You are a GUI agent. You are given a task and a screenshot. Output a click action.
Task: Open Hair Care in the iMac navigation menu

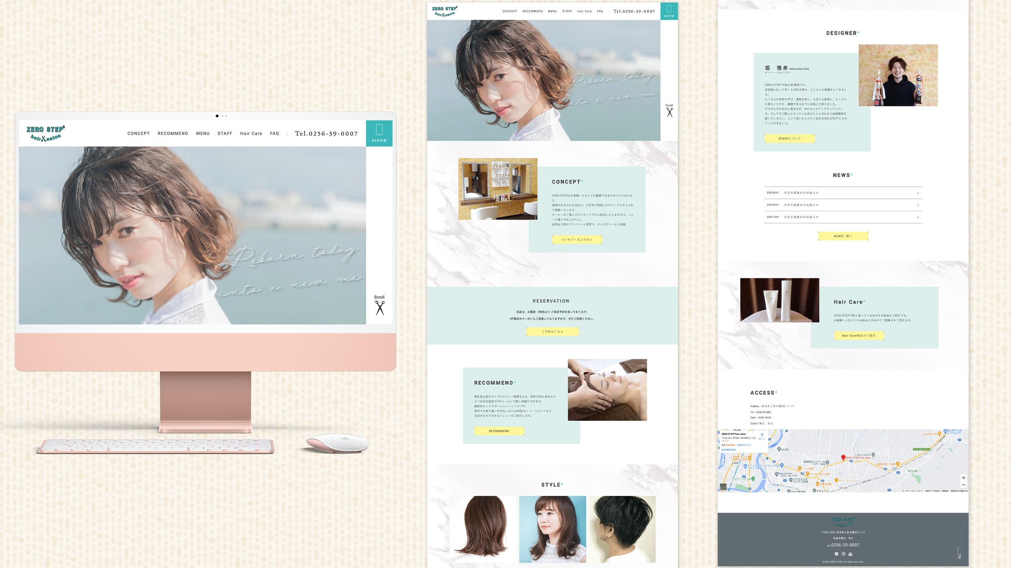click(251, 134)
